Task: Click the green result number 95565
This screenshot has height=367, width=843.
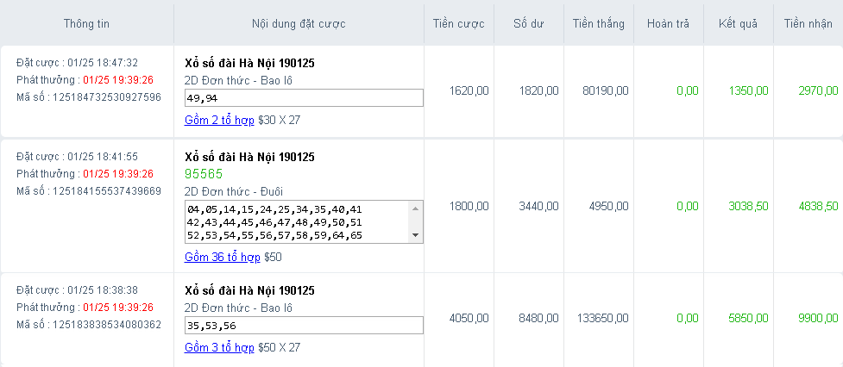Action: pyautogui.click(x=204, y=174)
